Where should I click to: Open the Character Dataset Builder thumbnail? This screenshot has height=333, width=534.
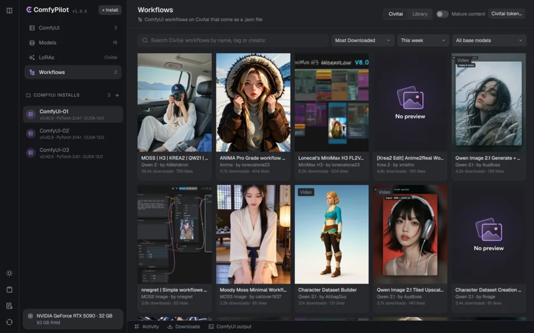tap(332, 234)
